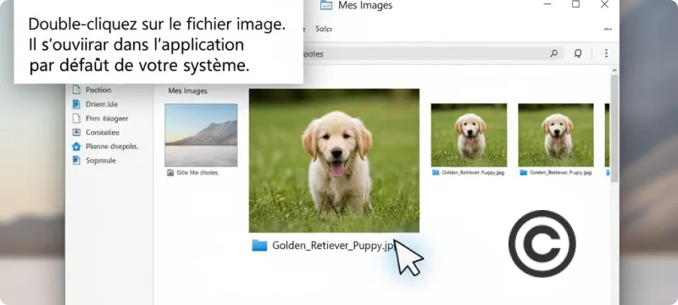The image size is (678, 305).
Task: Open the Ftrm ıhiageer sidebar entry
Action: (x=100, y=119)
